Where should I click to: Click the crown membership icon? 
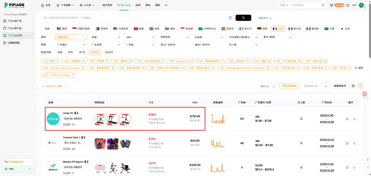[331, 5]
